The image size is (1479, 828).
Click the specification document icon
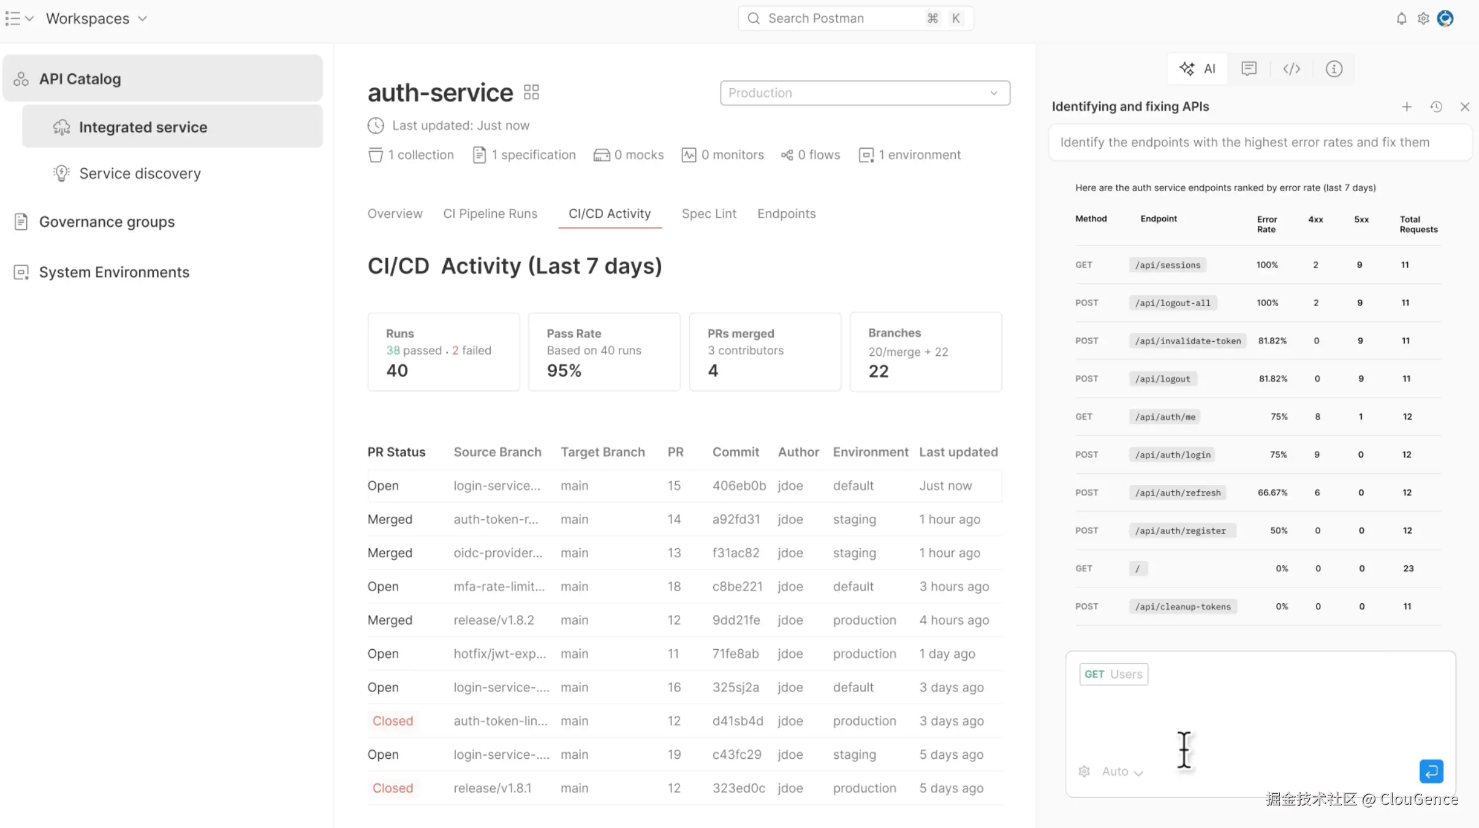[479, 155]
